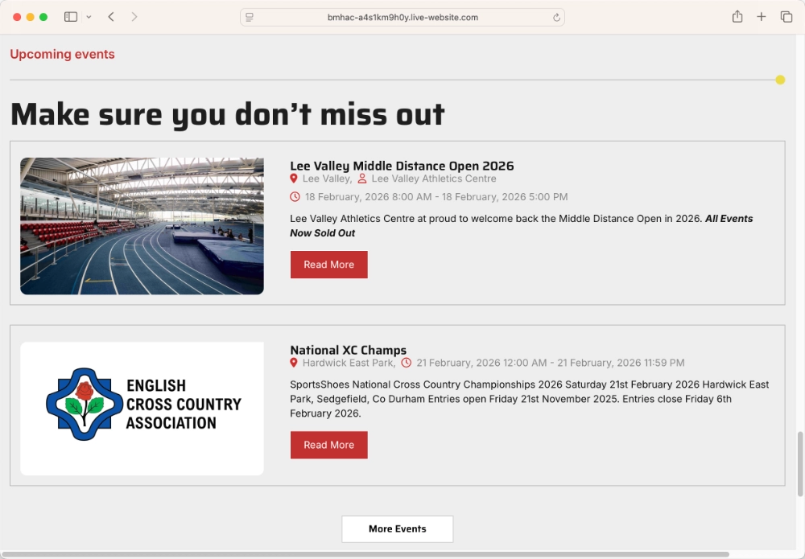Click the More Events button
The image size is (805, 559).
click(397, 528)
